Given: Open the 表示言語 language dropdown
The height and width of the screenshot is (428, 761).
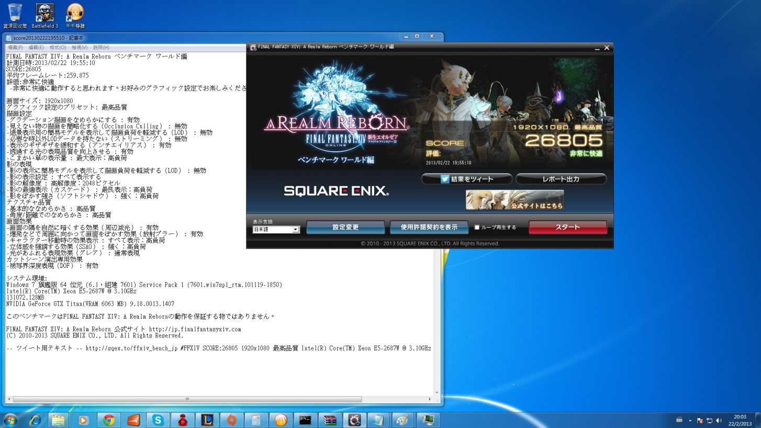Looking at the screenshot, I should pyautogui.click(x=276, y=230).
